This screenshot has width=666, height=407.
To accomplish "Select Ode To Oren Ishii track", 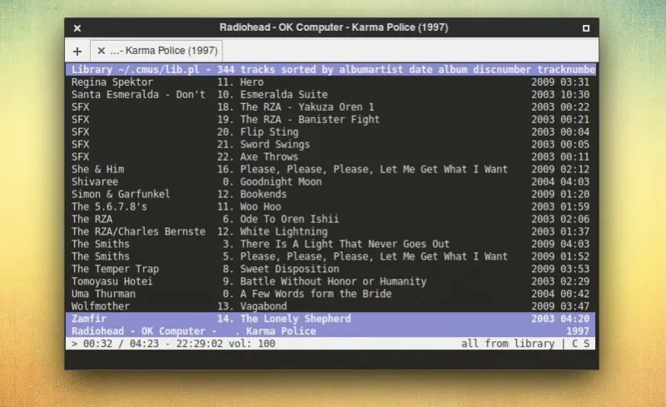I will [331, 219].
